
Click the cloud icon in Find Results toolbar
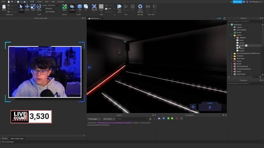pos(159,118)
